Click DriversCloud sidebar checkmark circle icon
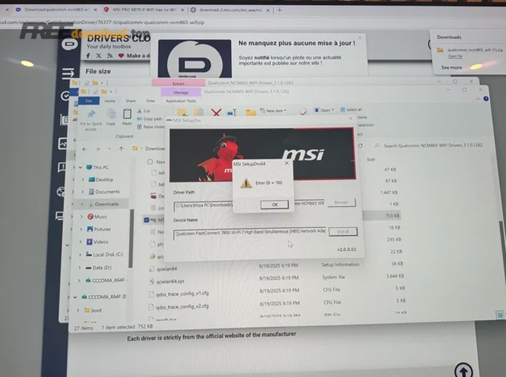The image size is (506, 377). coord(66,96)
